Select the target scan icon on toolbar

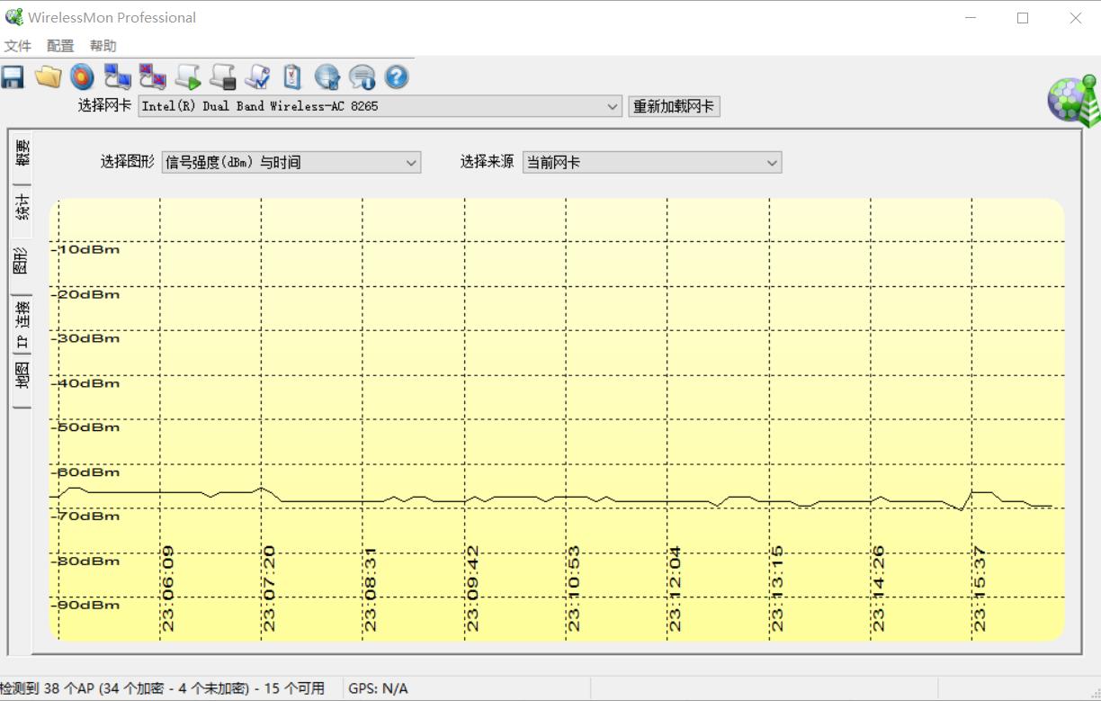(82, 77)
